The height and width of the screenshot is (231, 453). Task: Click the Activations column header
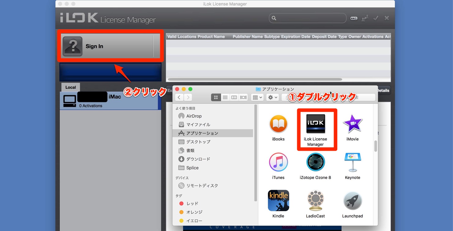[x=373, y=36]
